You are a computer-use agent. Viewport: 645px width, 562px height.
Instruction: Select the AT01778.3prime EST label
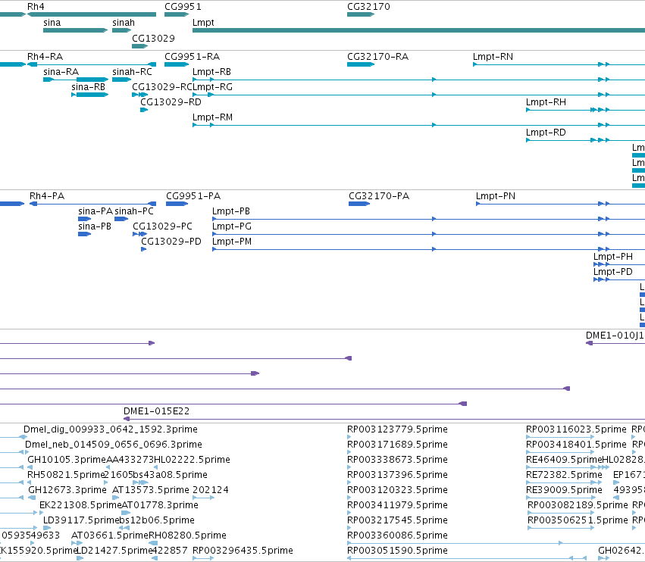click(160, 505)
